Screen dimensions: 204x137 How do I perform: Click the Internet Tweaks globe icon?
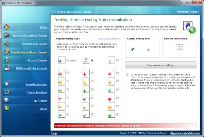(x=7, y=60)
